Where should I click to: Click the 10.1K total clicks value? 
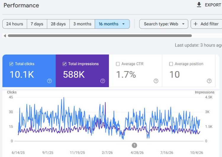coord(22,74)
